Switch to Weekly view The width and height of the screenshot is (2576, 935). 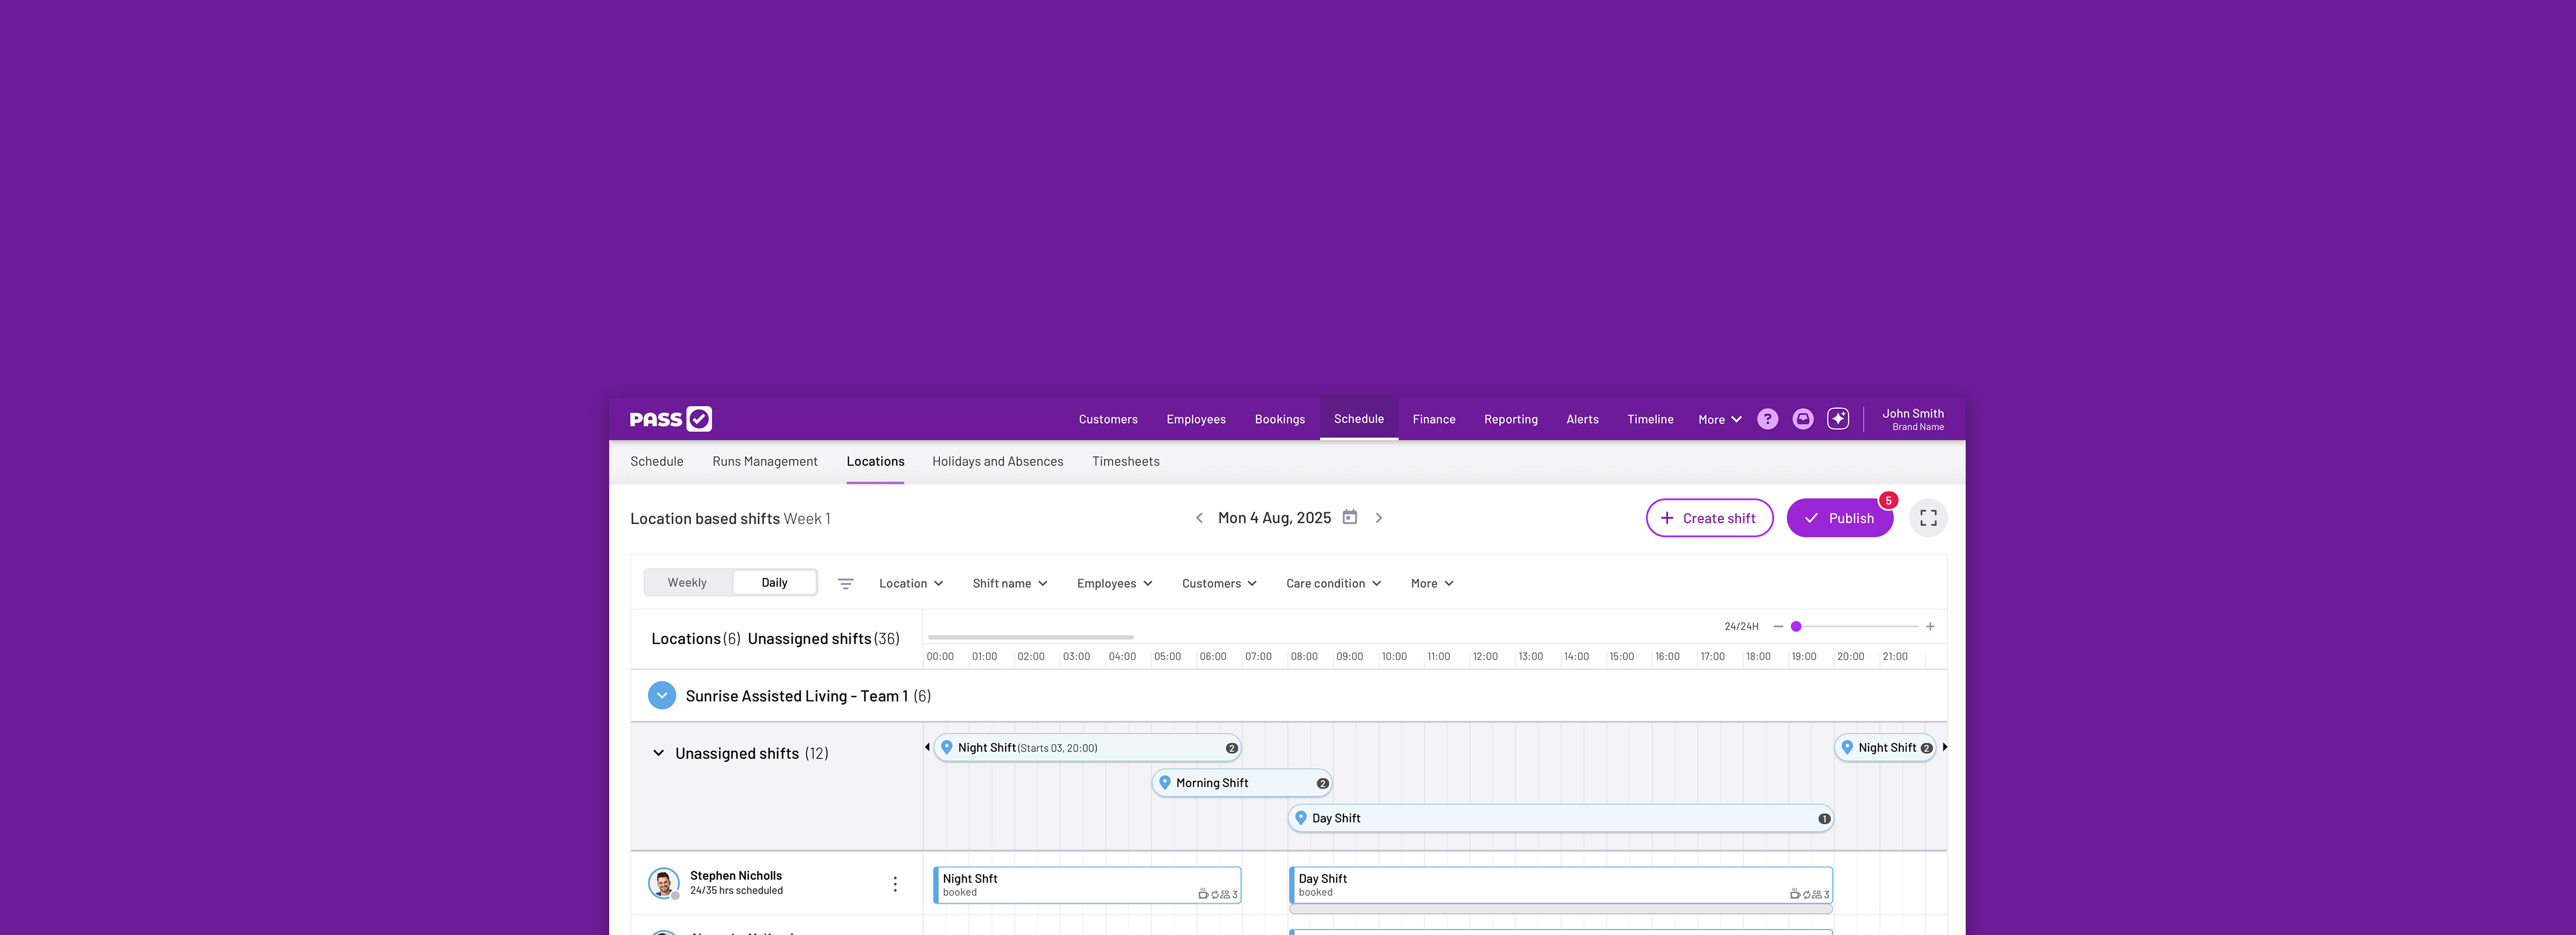click(x=687, y=583)
